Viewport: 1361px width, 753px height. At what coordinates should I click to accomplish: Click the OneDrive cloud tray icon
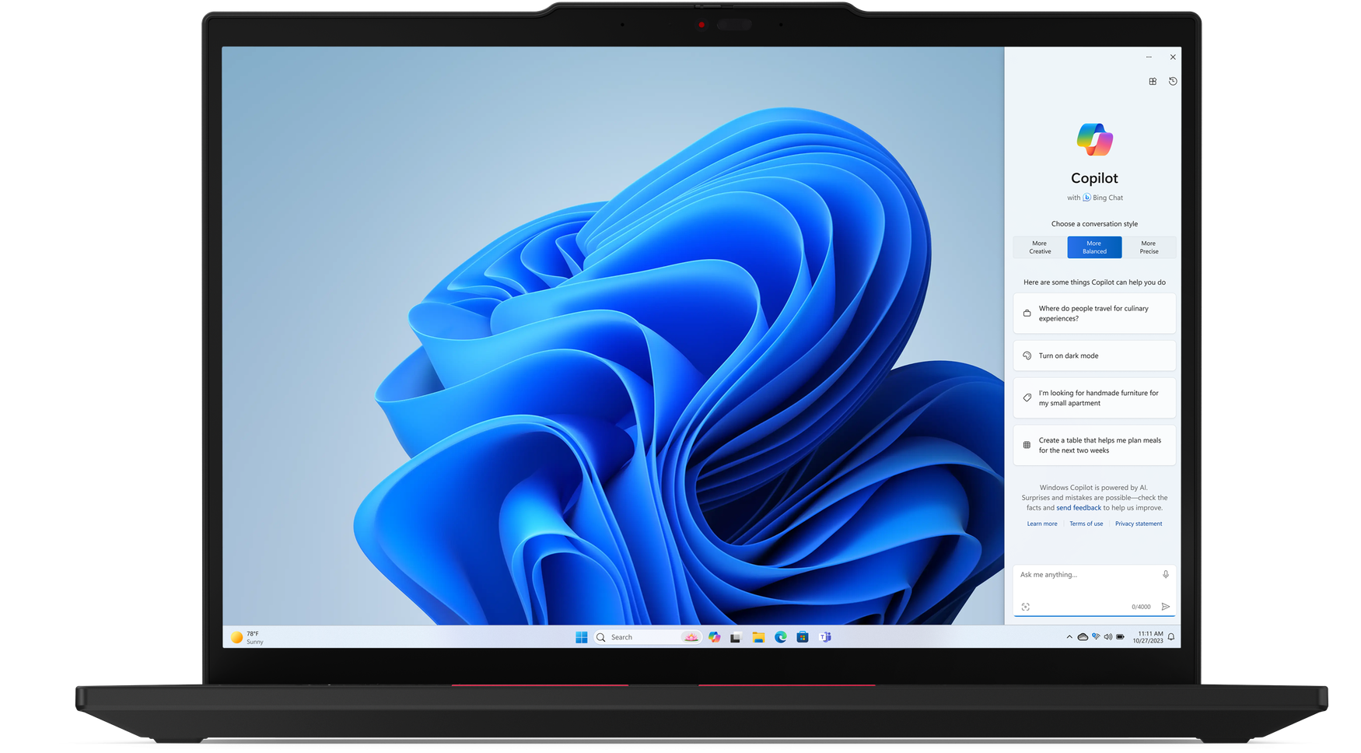1083,637
